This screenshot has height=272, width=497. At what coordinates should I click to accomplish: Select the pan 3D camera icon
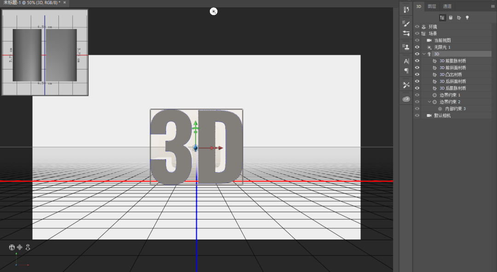tap(20, 247)
